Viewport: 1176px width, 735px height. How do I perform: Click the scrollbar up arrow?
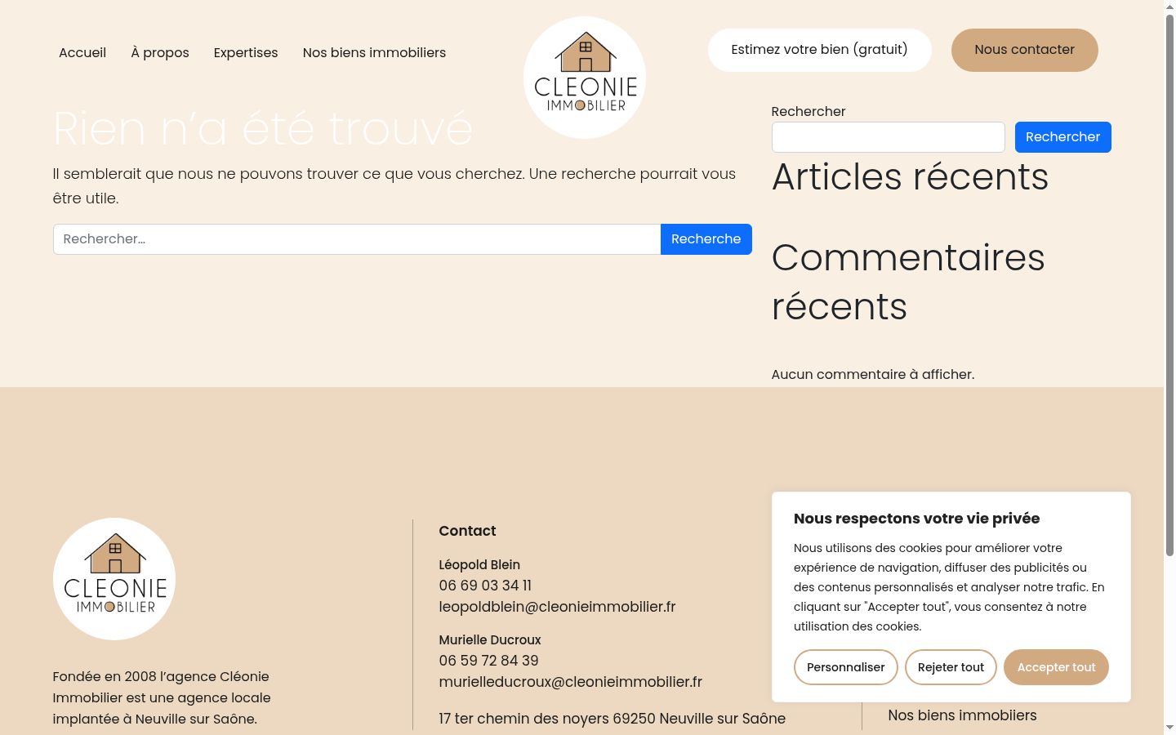point(1169,7)
